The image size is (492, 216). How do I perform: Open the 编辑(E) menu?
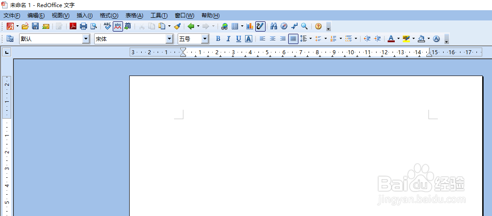pos(36,16)
